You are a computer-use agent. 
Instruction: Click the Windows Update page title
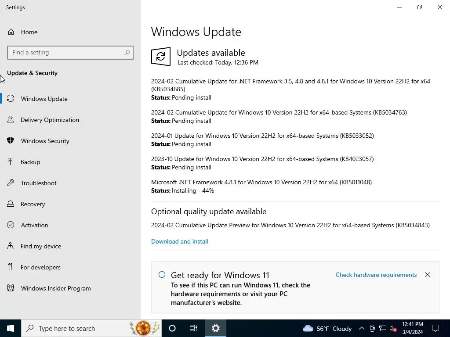click(196, 32)
